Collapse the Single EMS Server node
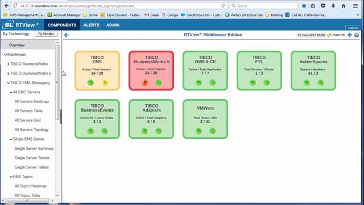The image size is (364, 205). pyautogui.click(x=11, y=139)
